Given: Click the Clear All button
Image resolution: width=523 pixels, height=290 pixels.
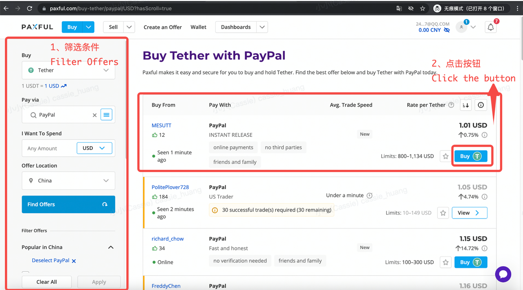Looking at the screenshot, I should point(47,282).
